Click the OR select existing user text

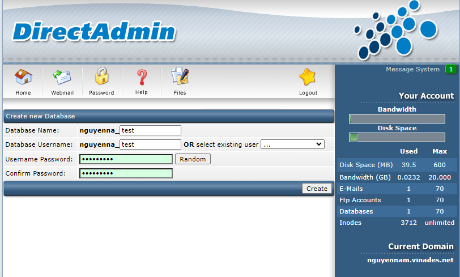221,144
